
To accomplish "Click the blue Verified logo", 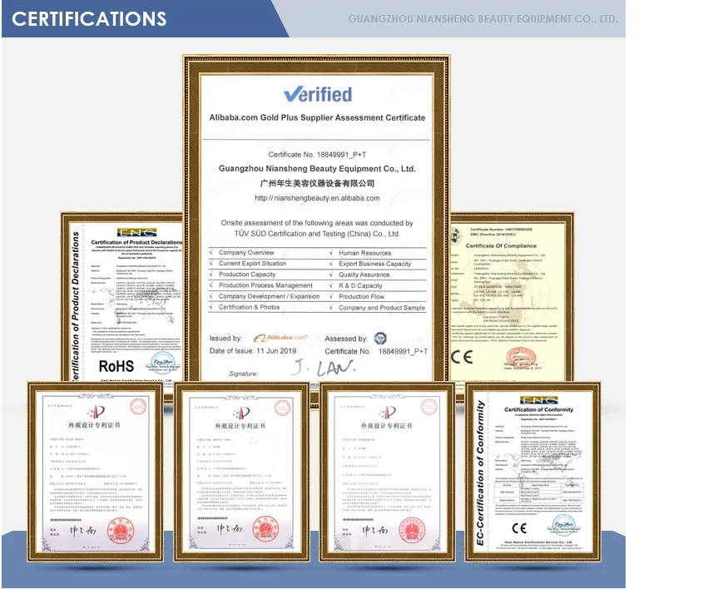I will (x=318, y=94).
